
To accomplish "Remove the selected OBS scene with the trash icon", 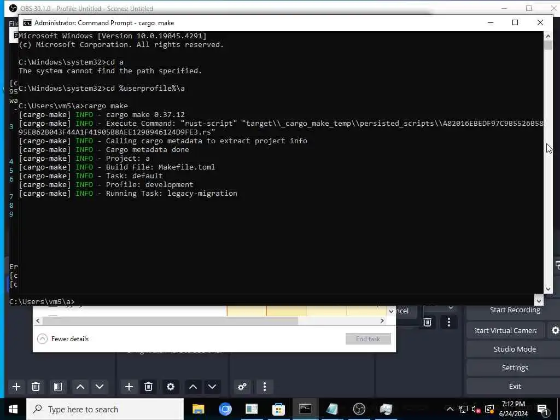I will click(36, 387).
